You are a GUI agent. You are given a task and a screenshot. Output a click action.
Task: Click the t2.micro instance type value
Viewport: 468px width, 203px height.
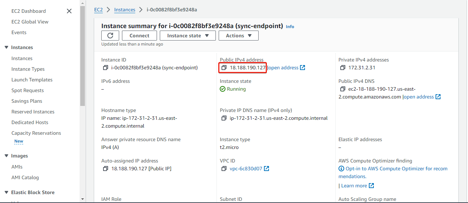pyautogui.click(x=229, y=147)
